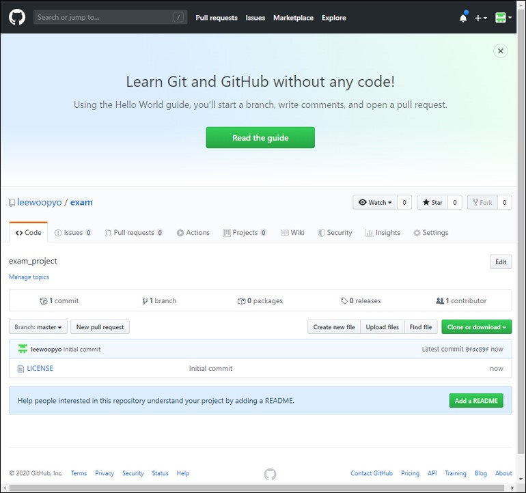526x493 pixels.
Task: Click the Upload files button
Action: [382, 327]
